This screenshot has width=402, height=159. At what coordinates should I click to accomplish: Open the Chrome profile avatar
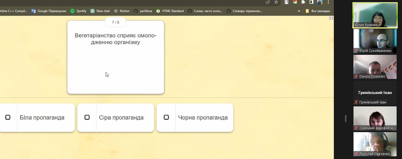pos(320,2)
